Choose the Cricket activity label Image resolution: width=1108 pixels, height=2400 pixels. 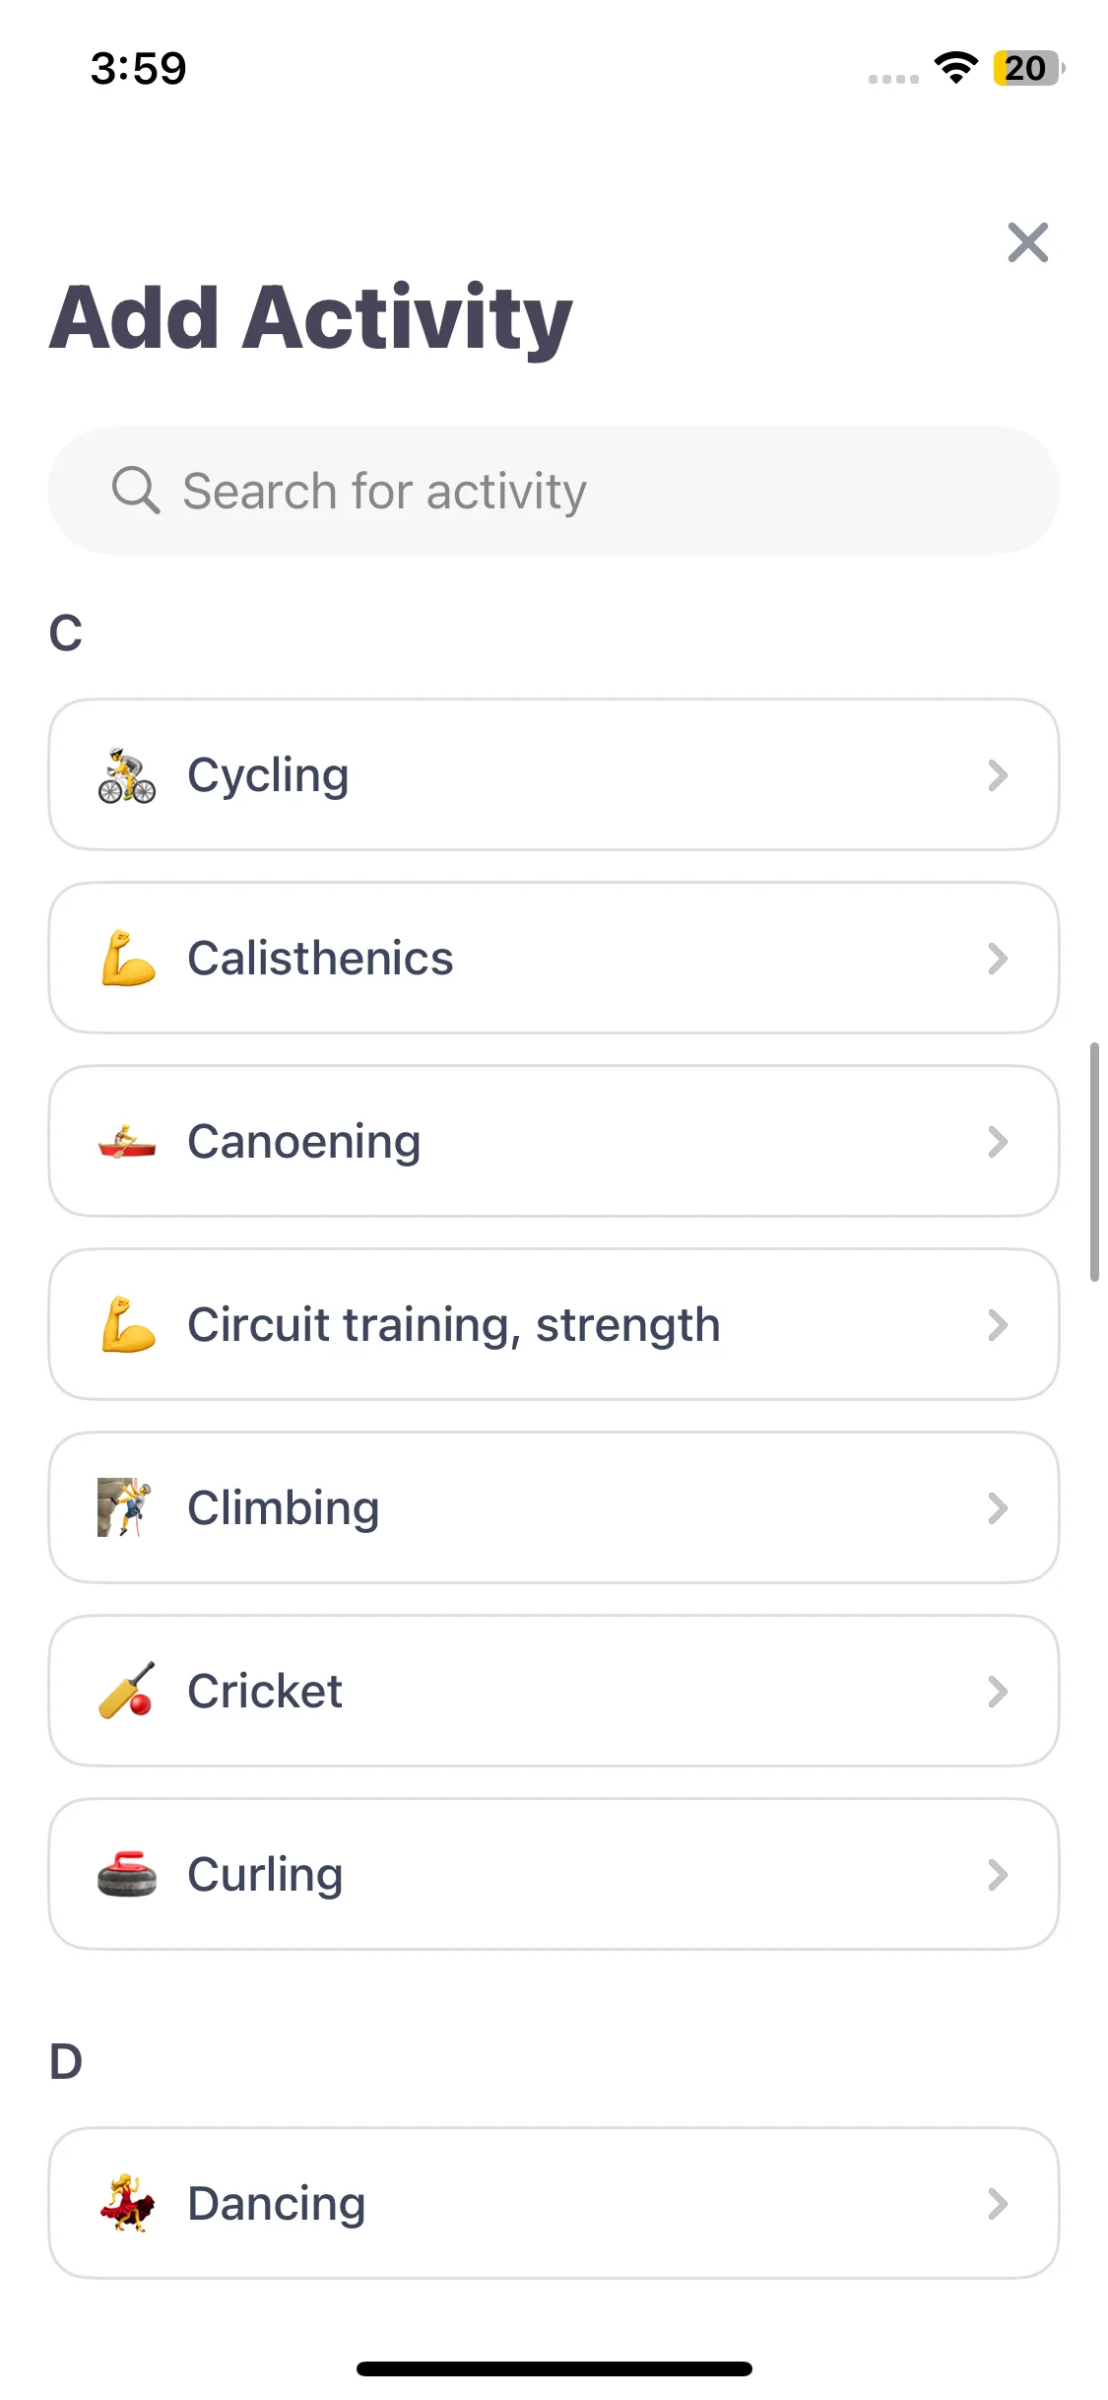coord(265,1692)
